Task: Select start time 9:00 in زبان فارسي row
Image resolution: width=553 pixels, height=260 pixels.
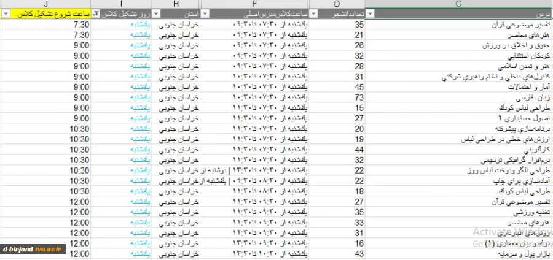Action: click(45, 97)
